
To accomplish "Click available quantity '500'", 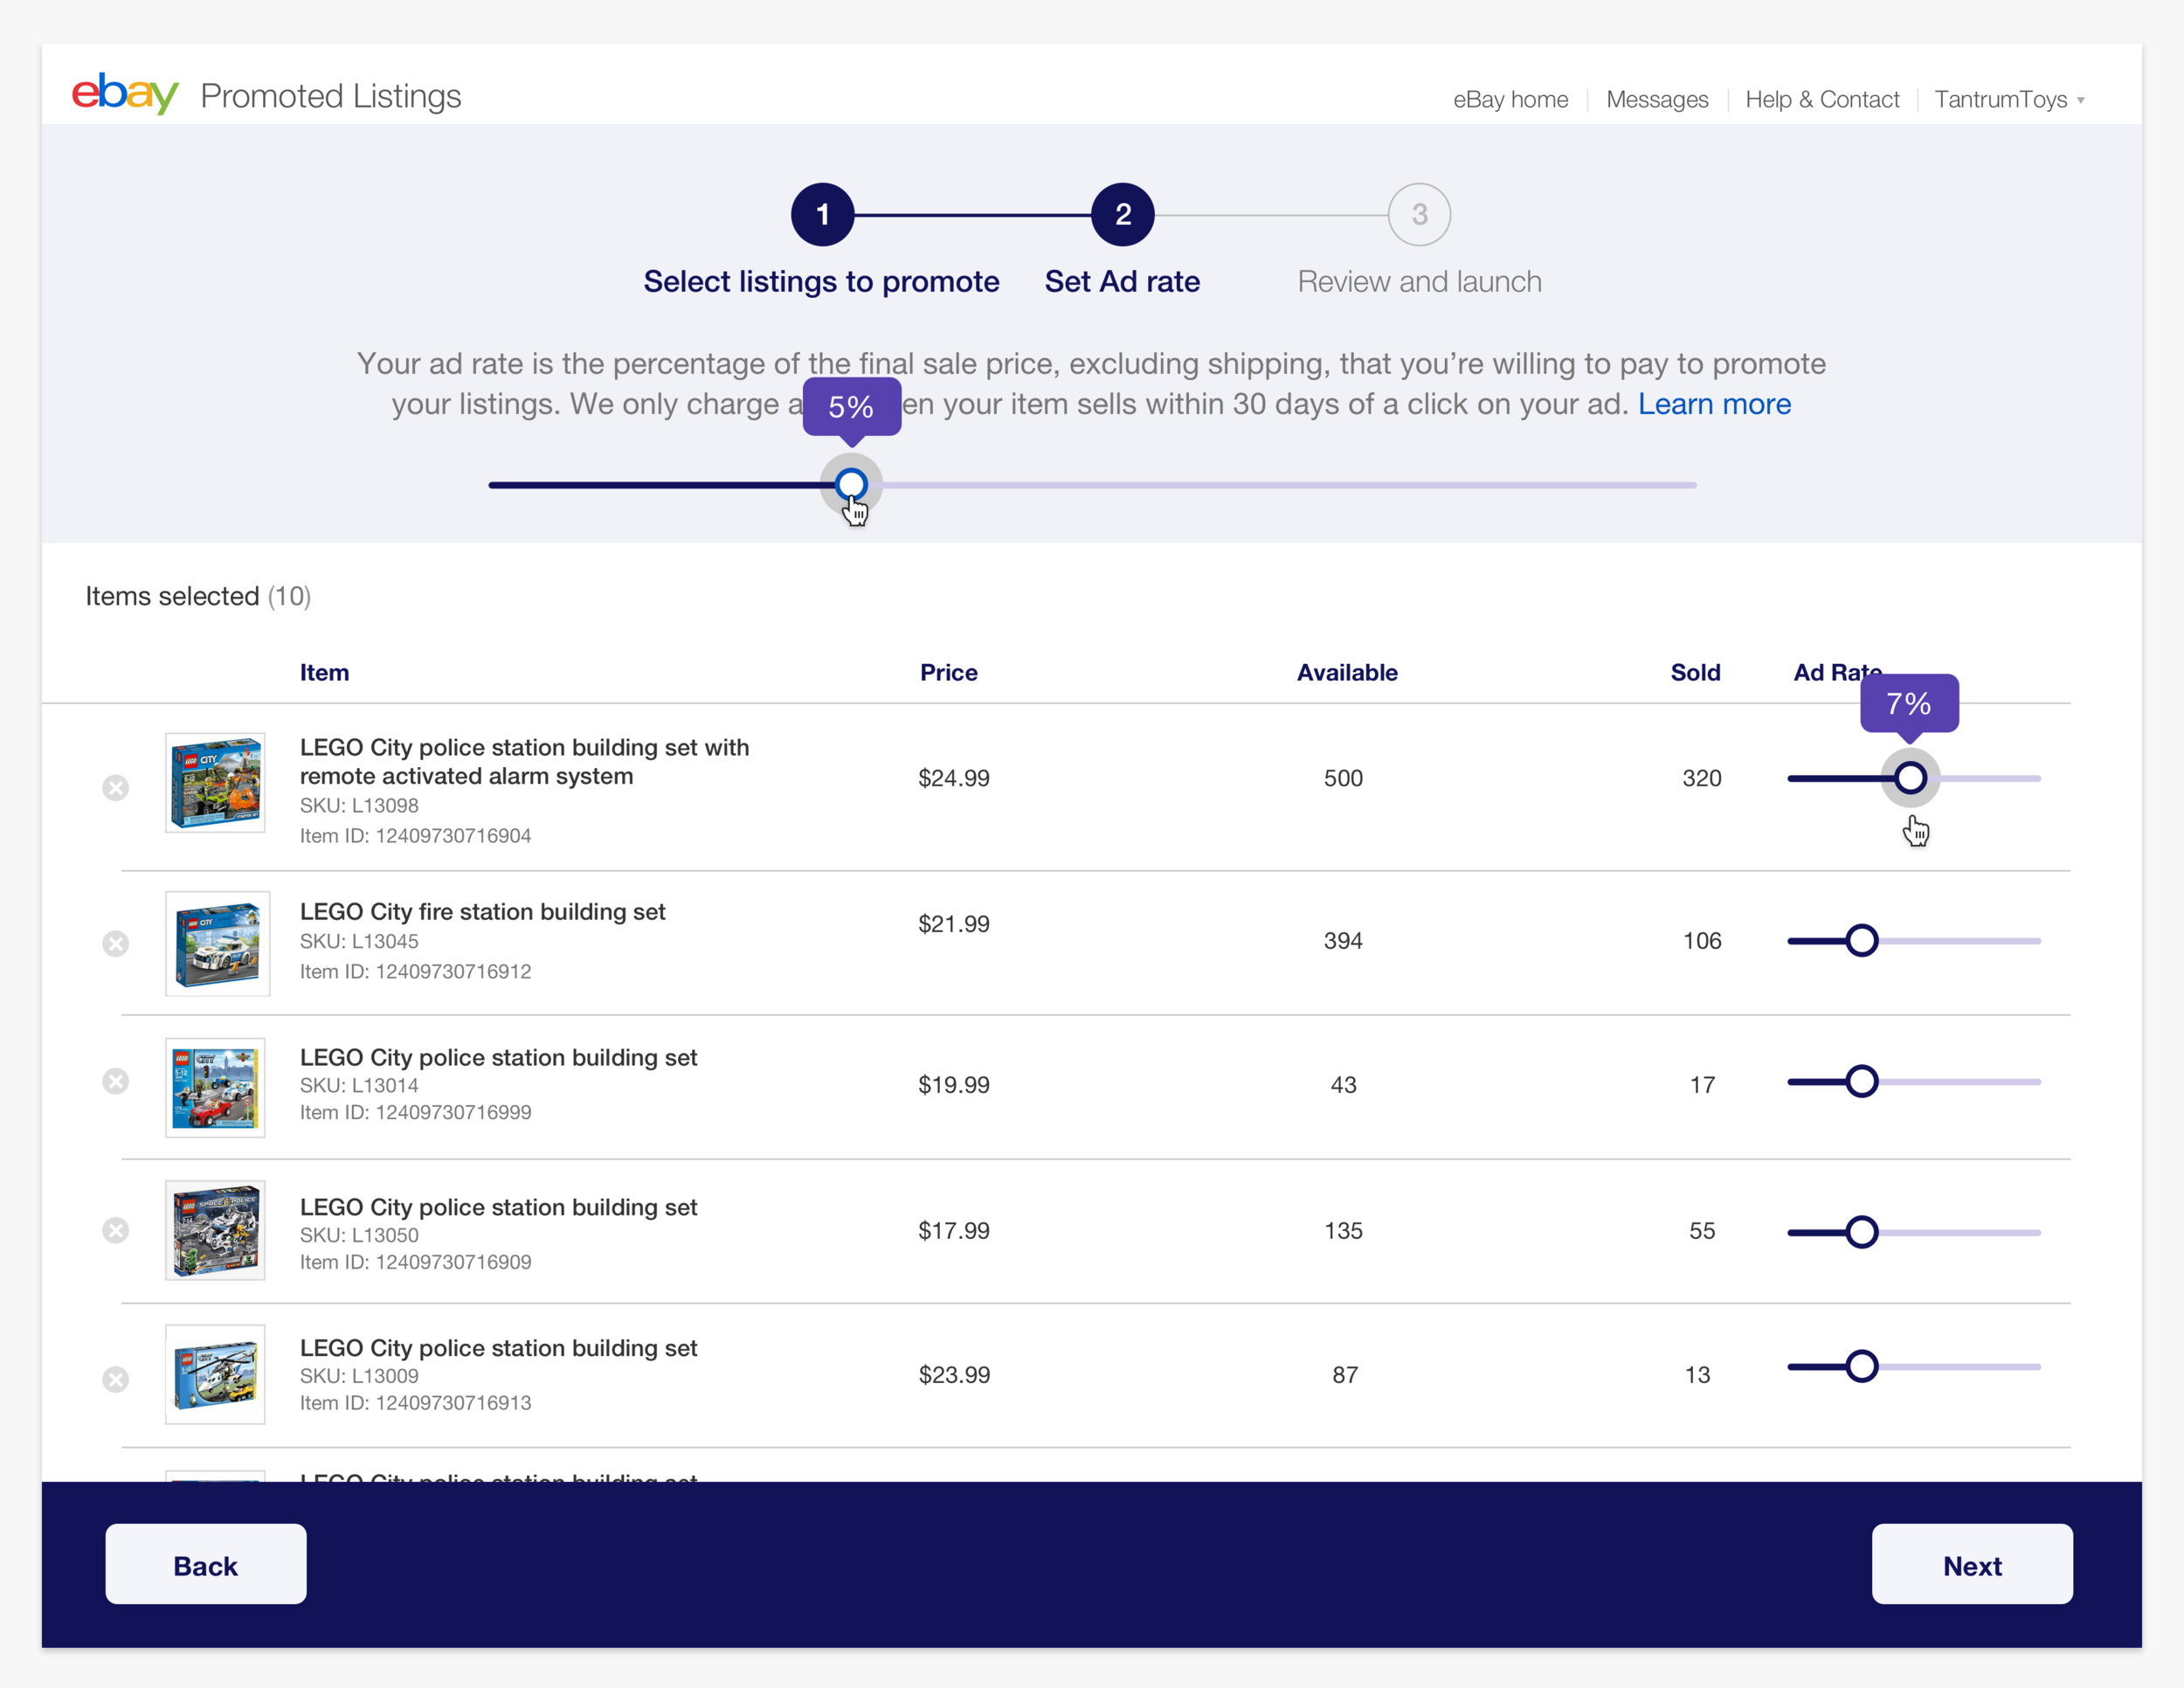I will coord(1343,778).
